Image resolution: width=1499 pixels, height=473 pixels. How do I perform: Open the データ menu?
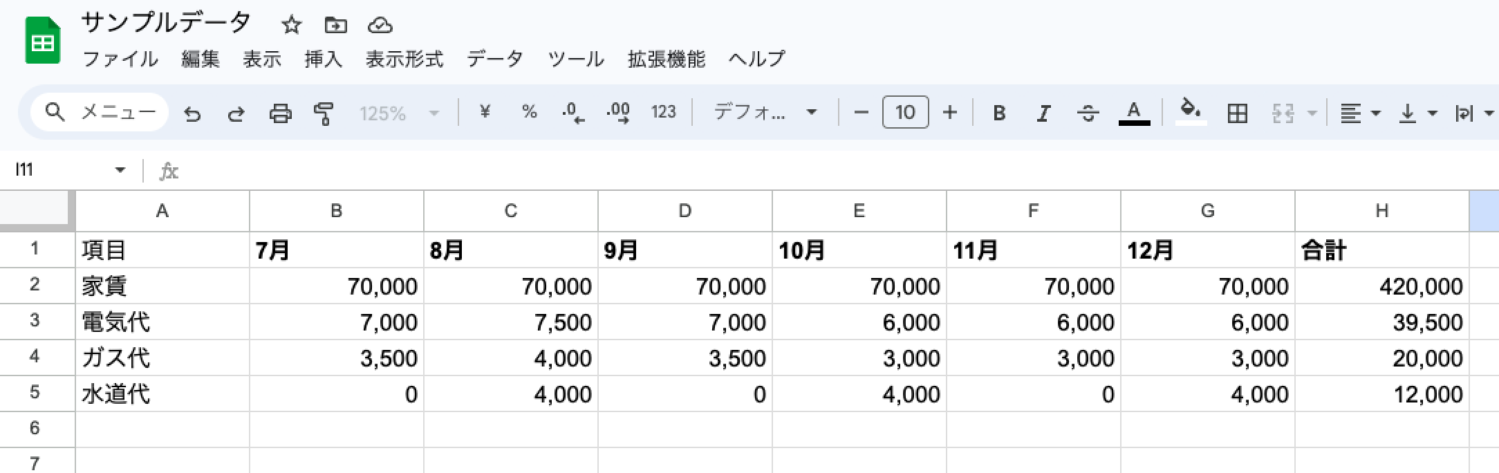pyautogui.click(x=495, y=59)
